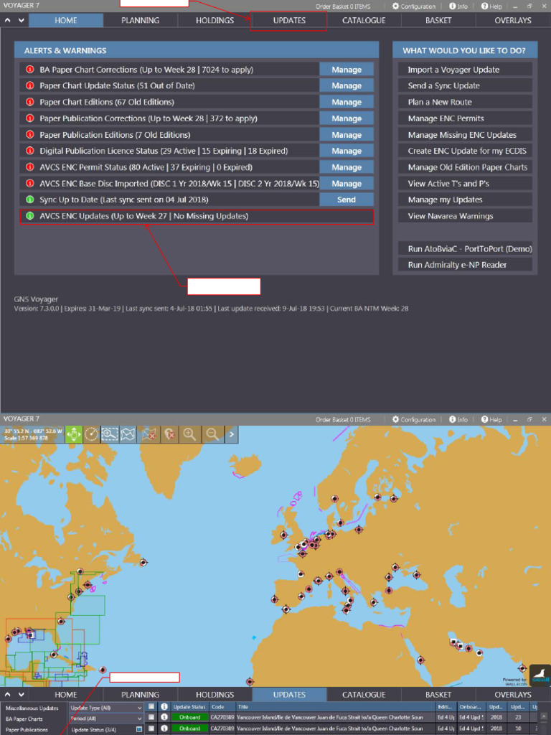Viewport: 551px width, 735px height.
Task: Manage AVCS ENC Base Disc Imported alert
Action: click(x=347, y=183)
